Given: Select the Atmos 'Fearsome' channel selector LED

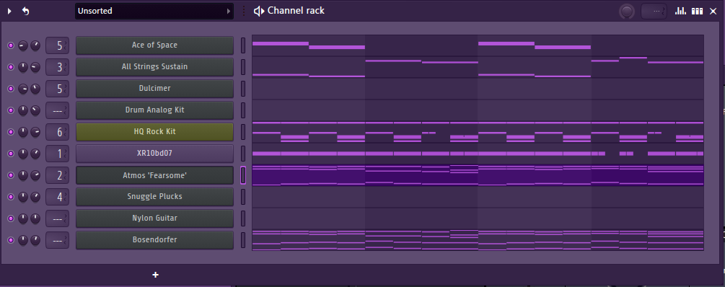Looking at the screenshot, I should [243, 175].
